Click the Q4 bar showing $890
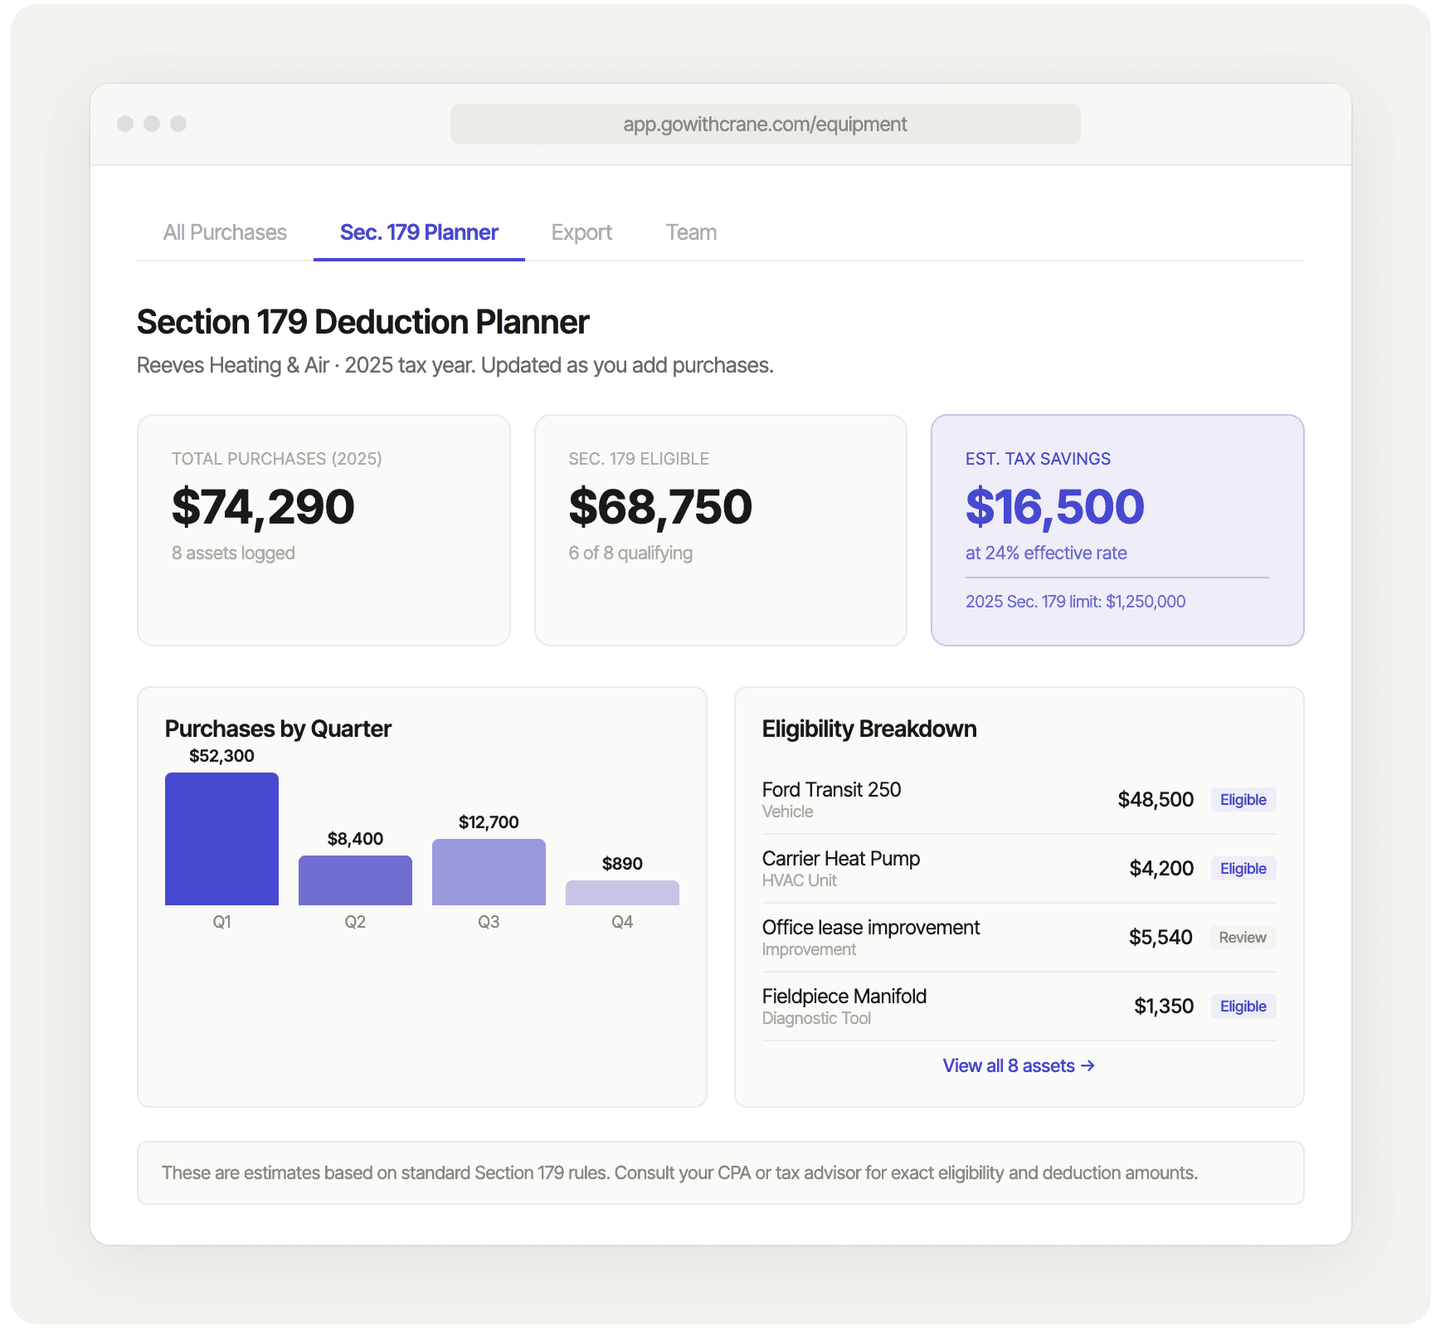 pyautogui.click(x=622, y=893)
